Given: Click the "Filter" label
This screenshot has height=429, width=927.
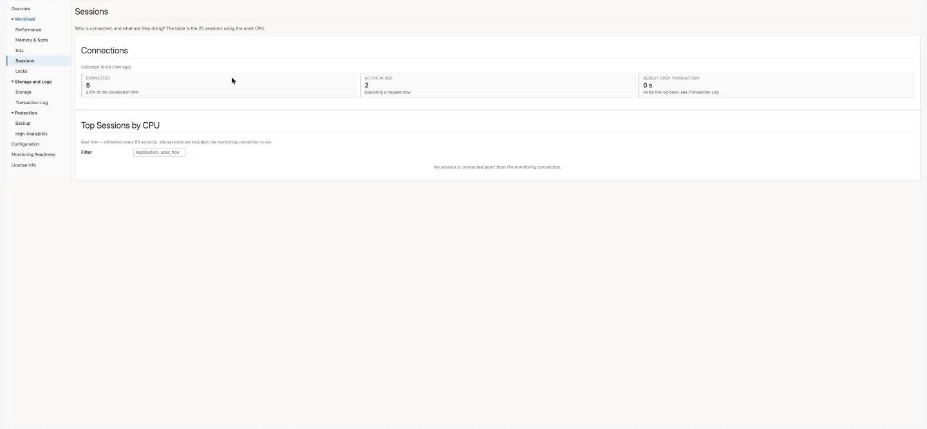Looking at the screenshot, I should coord(86,152).
